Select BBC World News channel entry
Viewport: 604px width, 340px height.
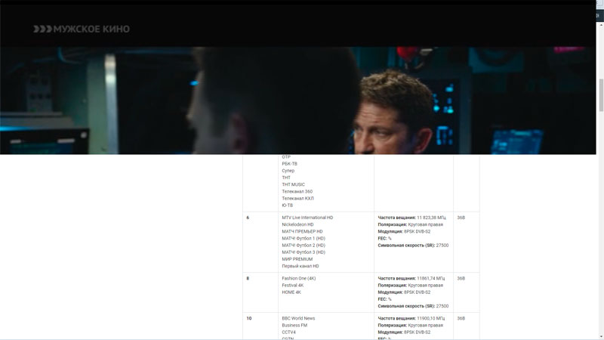[298, 318]
